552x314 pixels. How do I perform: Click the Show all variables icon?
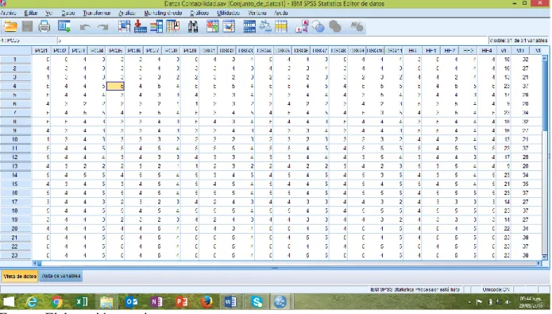[335, 26]
